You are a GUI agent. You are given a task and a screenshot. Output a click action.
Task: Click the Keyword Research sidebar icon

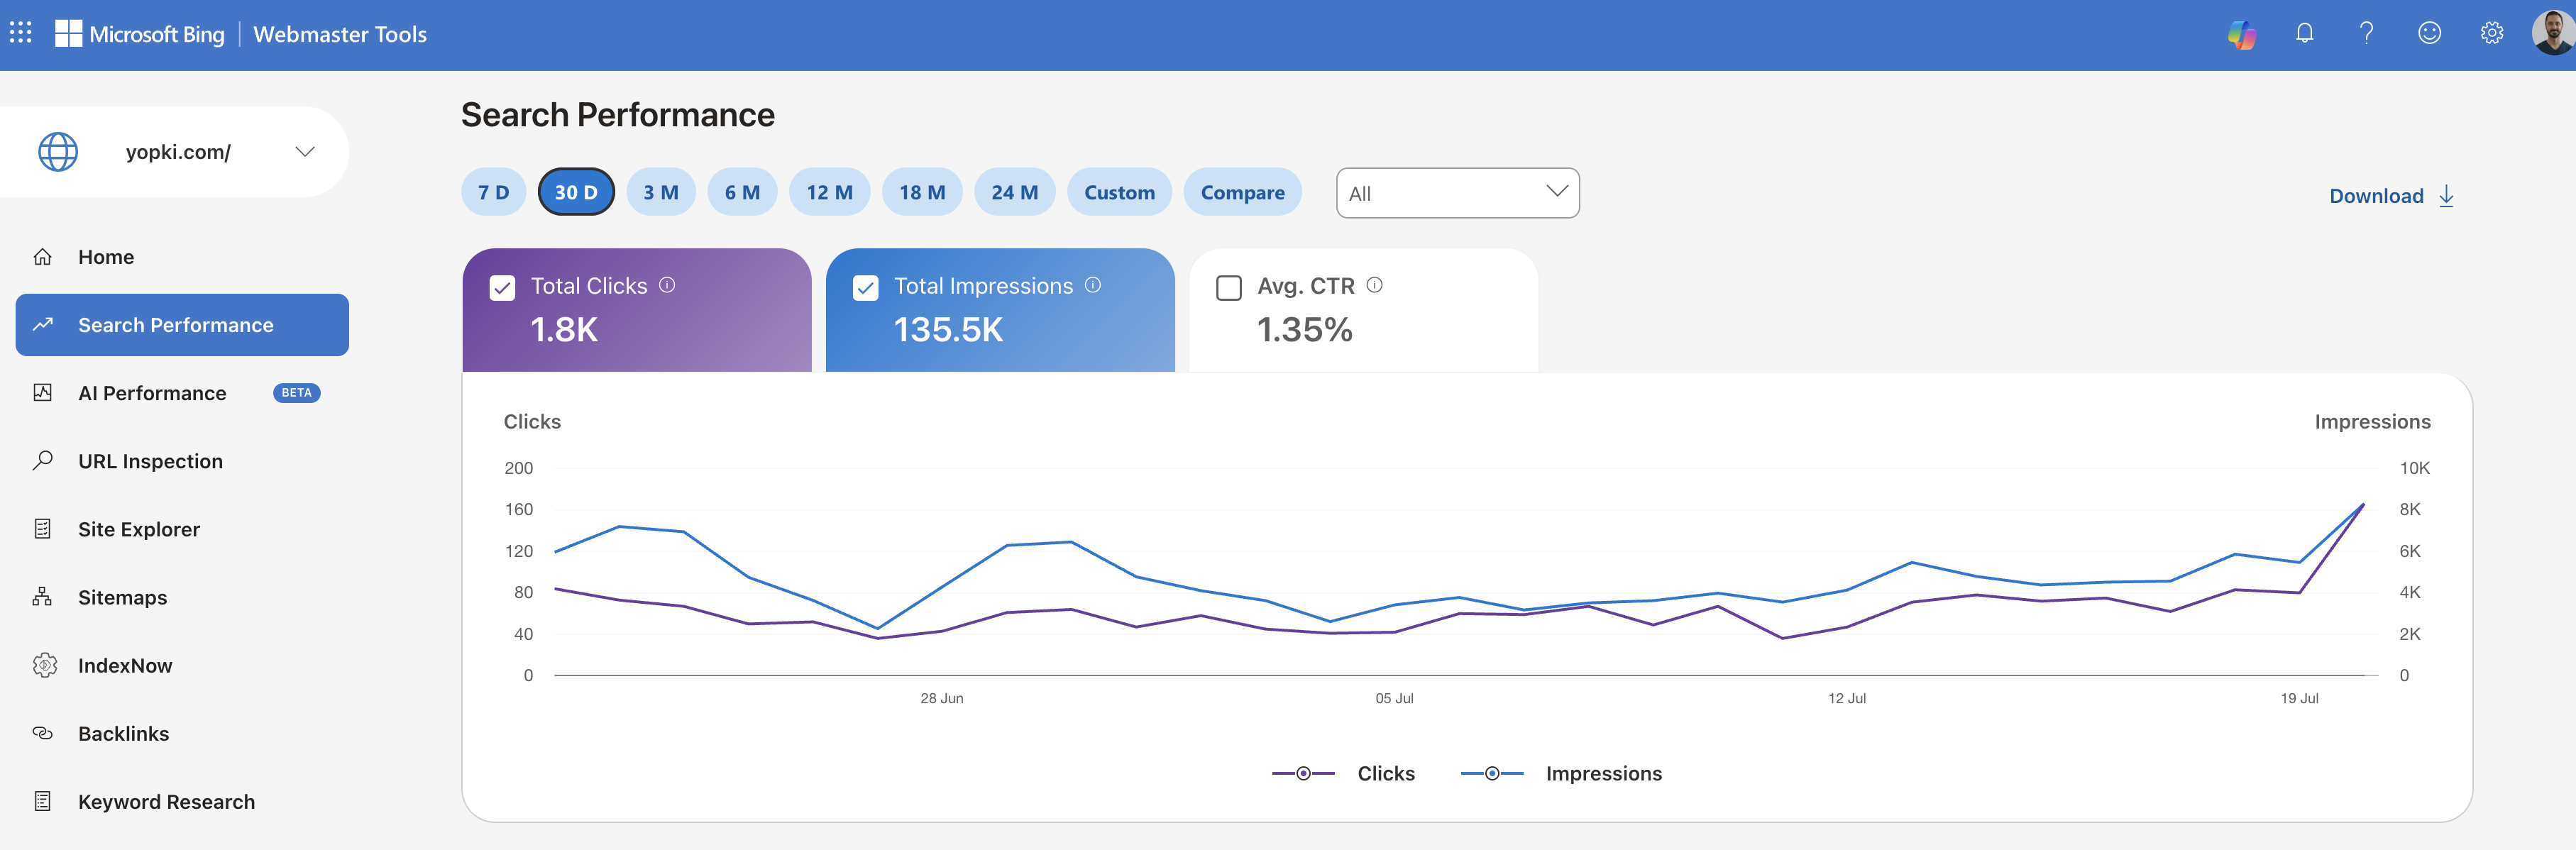pyautogui.click(x=42, y=801)
